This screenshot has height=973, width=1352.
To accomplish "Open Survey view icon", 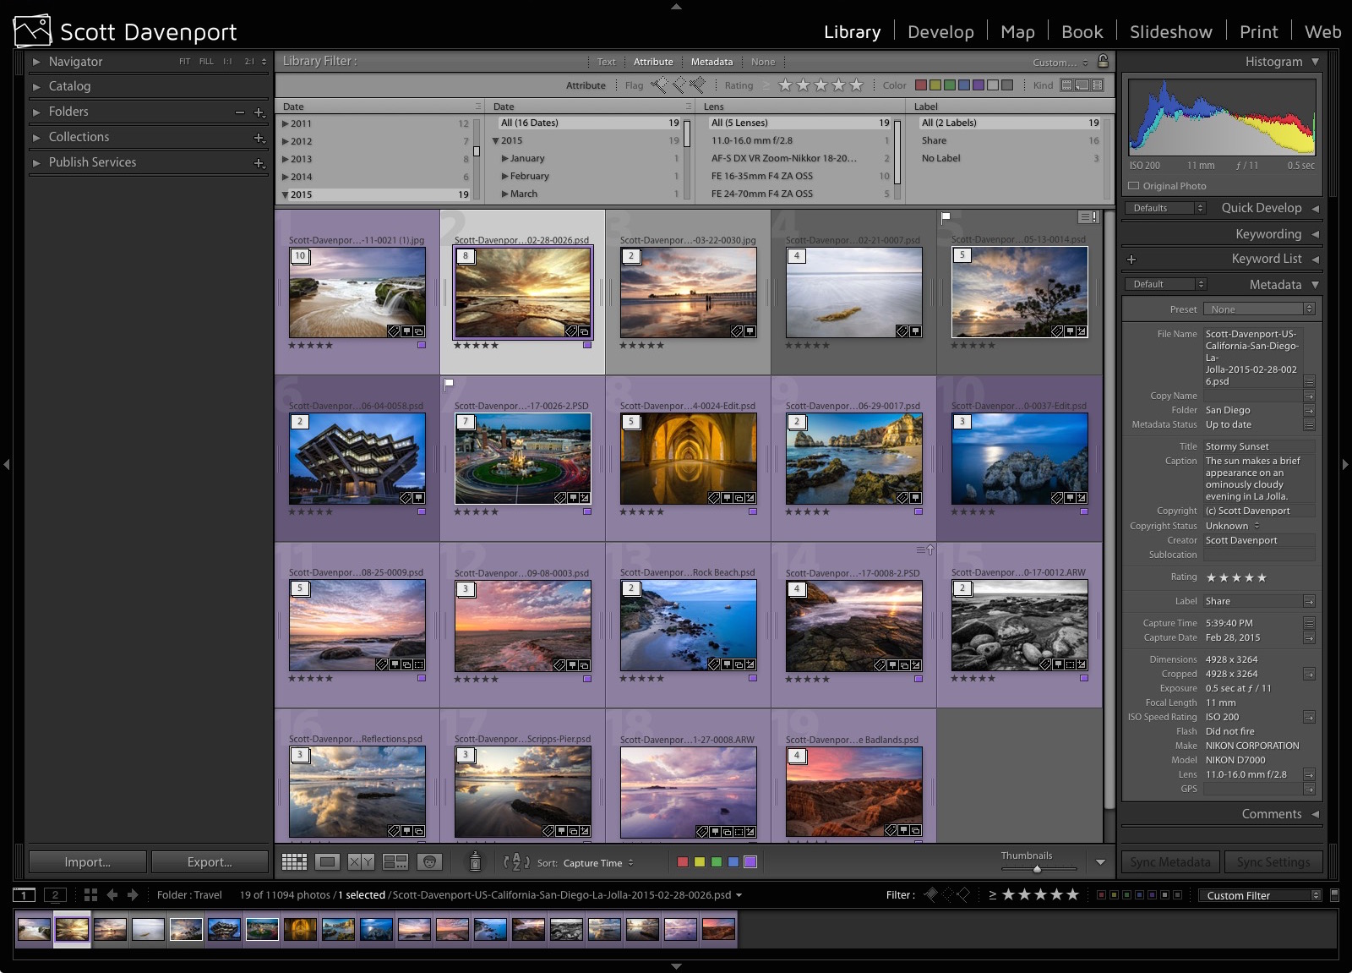I will point(395,861).
